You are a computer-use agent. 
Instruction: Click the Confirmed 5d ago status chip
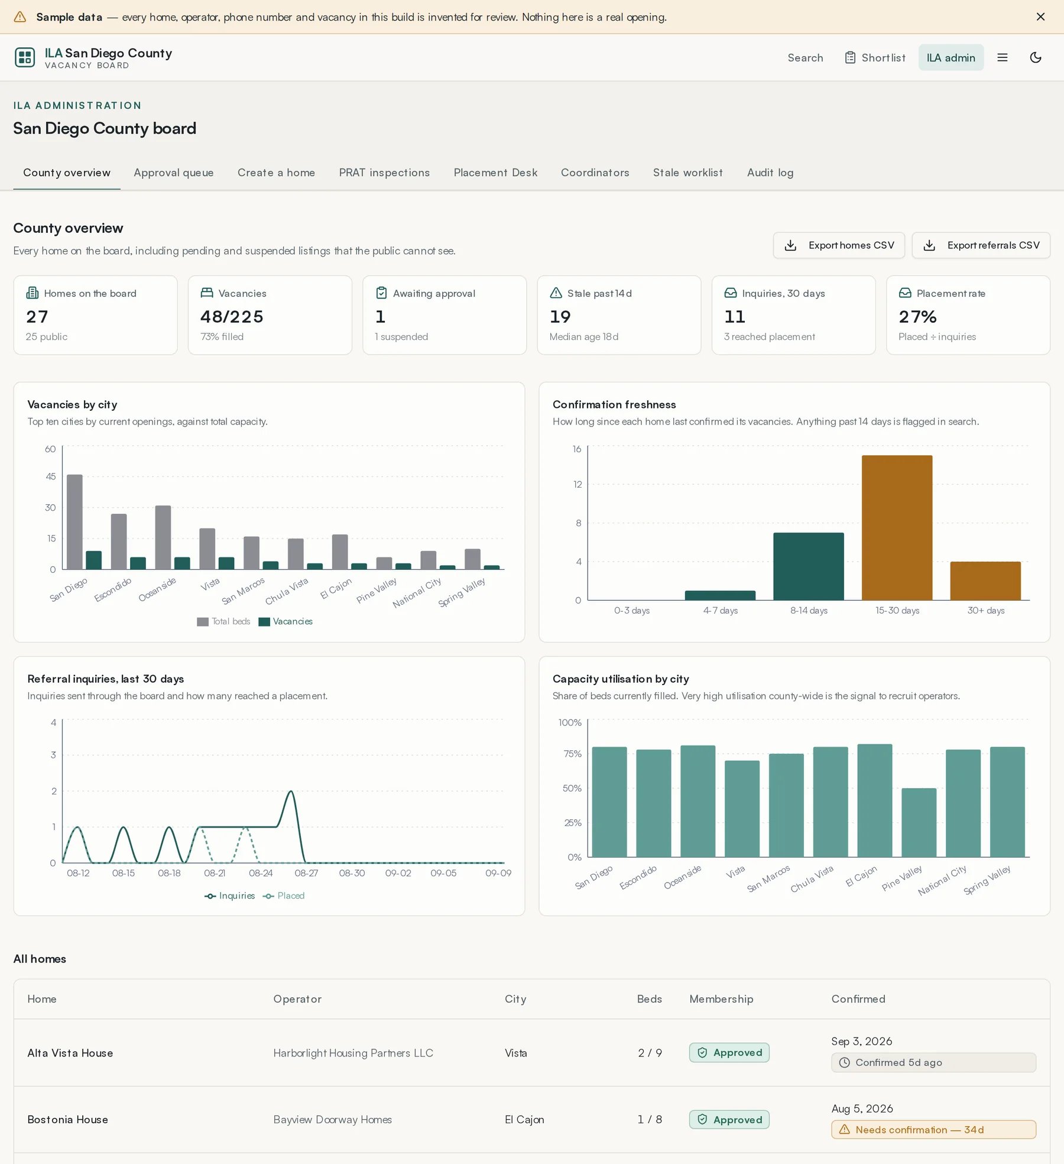point(933,1062)
